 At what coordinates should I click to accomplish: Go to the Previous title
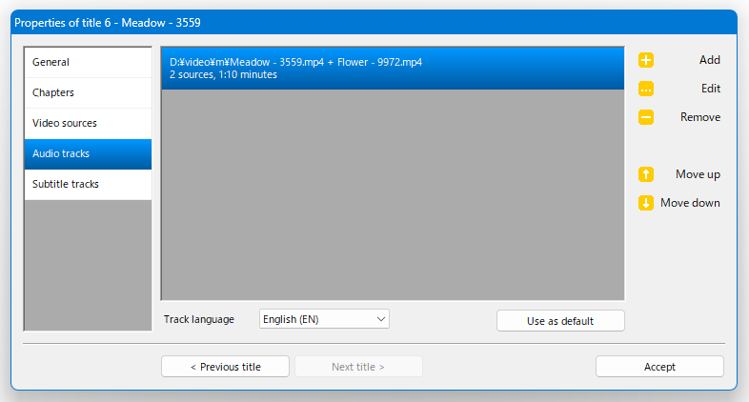pos(226,367)
